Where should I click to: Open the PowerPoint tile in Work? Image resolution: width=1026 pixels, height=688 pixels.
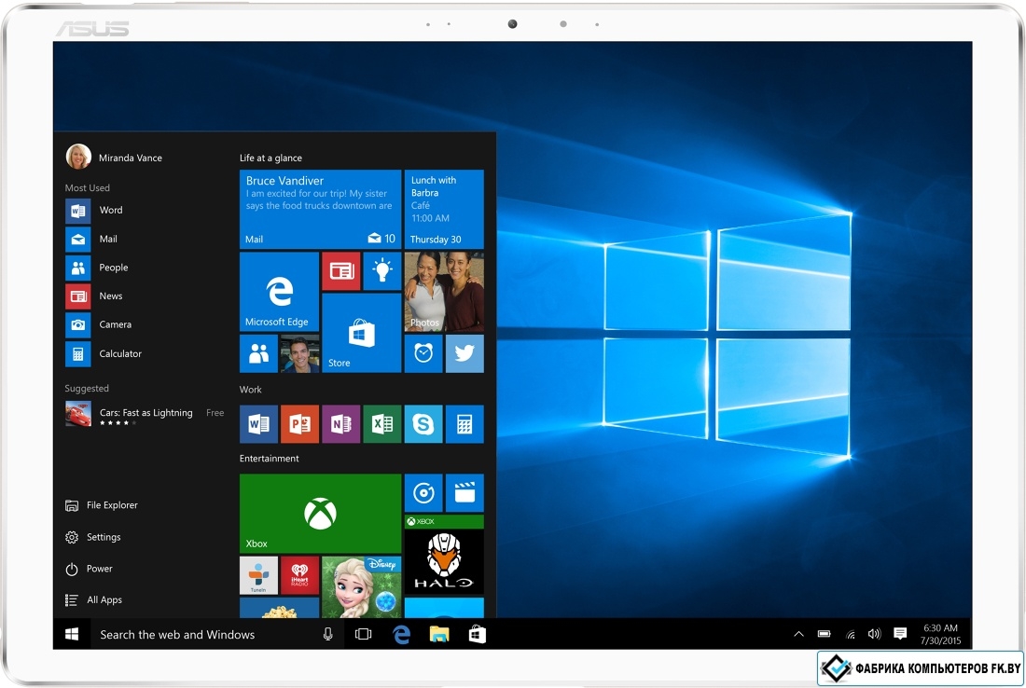(x=299, y=424)
